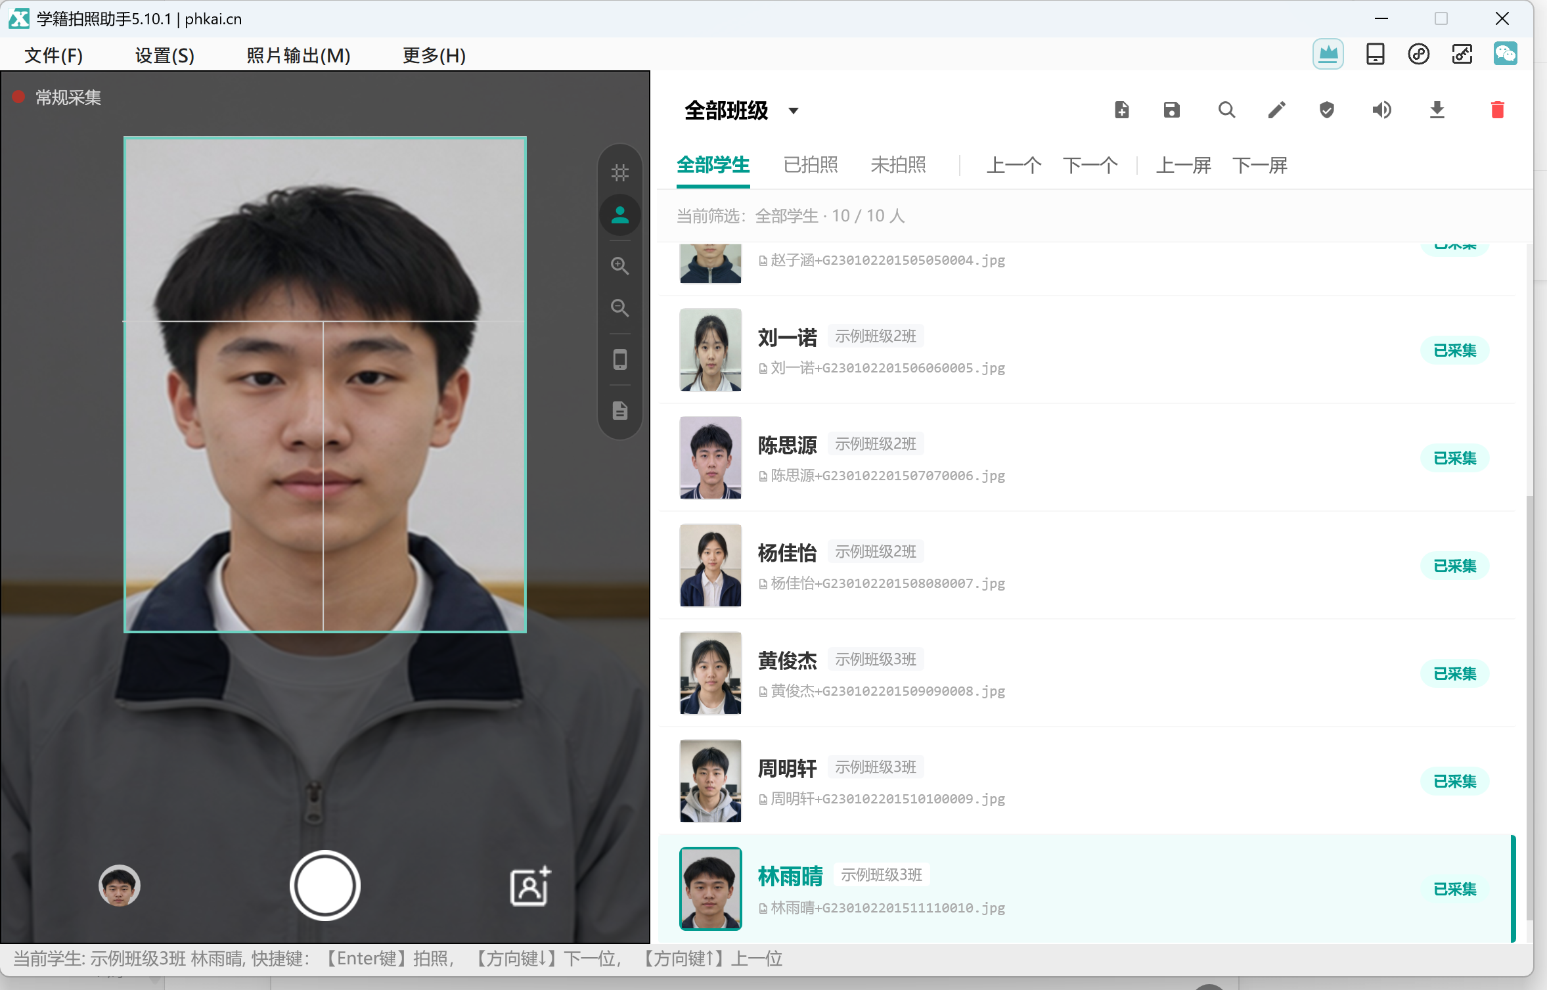
Task: Select student 陈思源 in the list
Action: [1087, 458]
